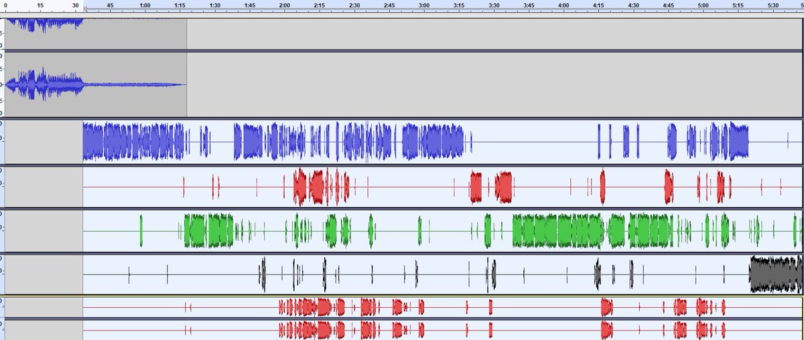804x340 pixels.
Task: Click the red waveform burst just after 2:00
Action: pos(299,187)
